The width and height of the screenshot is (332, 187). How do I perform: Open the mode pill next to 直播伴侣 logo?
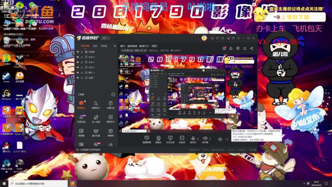105,38
